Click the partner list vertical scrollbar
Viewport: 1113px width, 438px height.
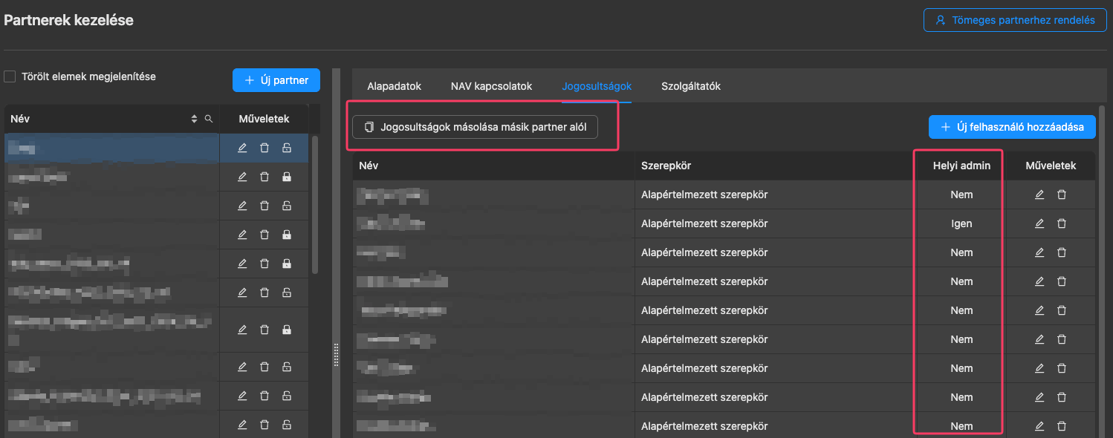[315, 204]
